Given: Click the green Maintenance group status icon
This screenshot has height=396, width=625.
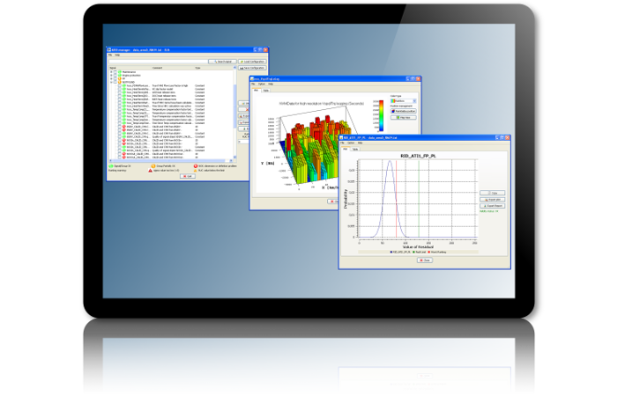Looking at the screenshot, I should pos(120,72).
